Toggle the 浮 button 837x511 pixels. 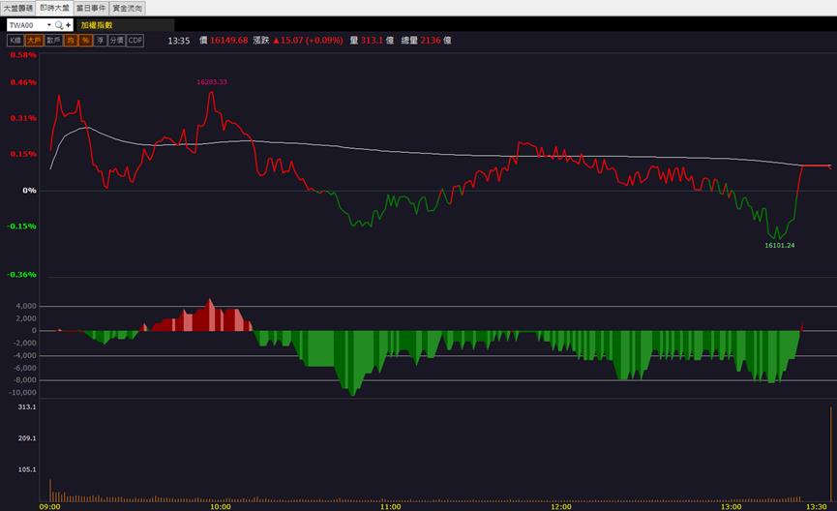coord(100,40)
